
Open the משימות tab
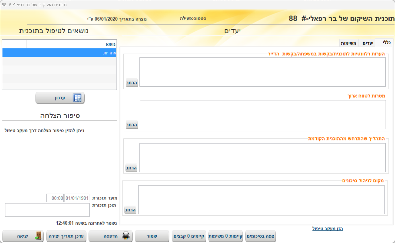pos(349,43)
